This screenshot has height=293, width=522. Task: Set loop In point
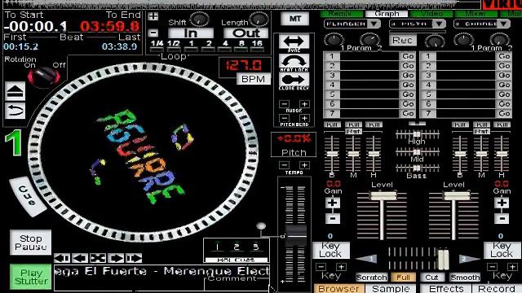pos(191,33)
